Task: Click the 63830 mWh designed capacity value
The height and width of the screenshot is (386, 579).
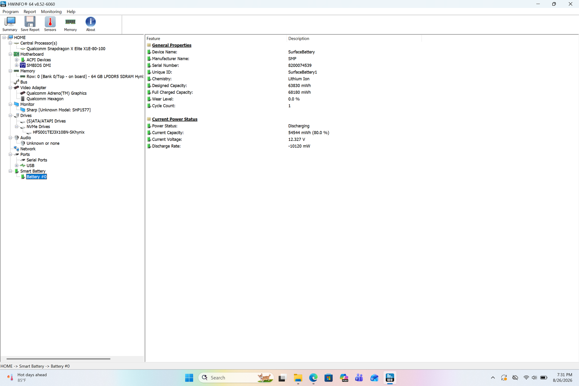Action: click(299, 86)
